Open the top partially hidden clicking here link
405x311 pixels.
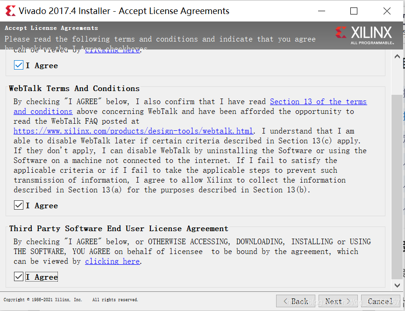[113, 51]
